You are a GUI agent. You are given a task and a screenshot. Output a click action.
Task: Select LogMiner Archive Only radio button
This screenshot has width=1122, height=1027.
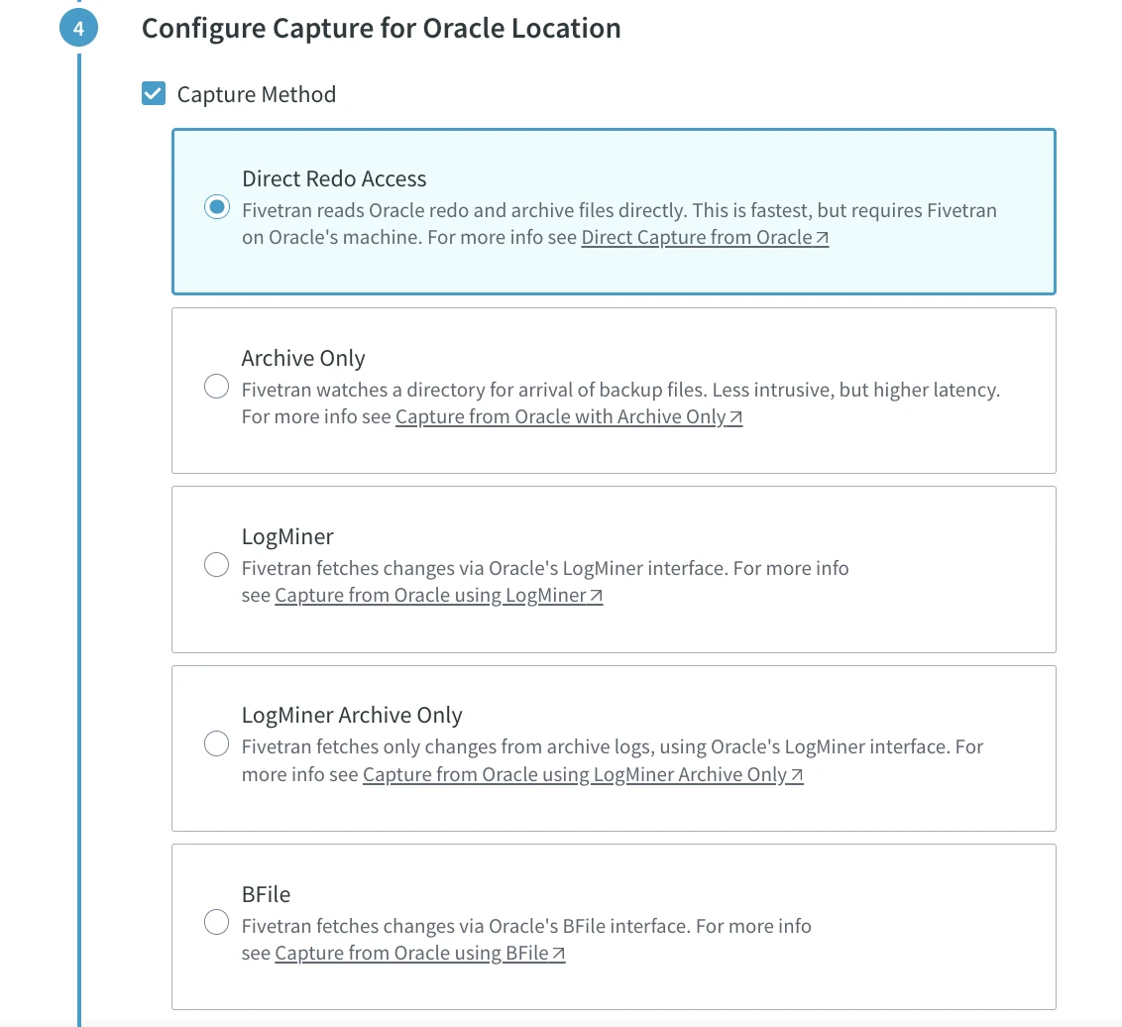(216, 744)
